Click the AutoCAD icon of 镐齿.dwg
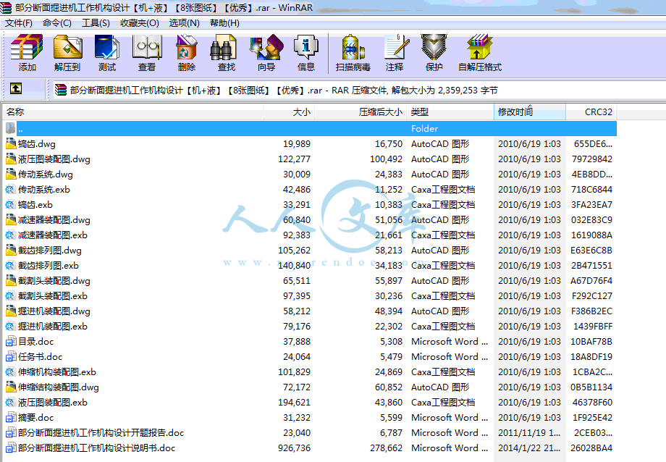Screen dimensions: 666x462 coord(11,143)
